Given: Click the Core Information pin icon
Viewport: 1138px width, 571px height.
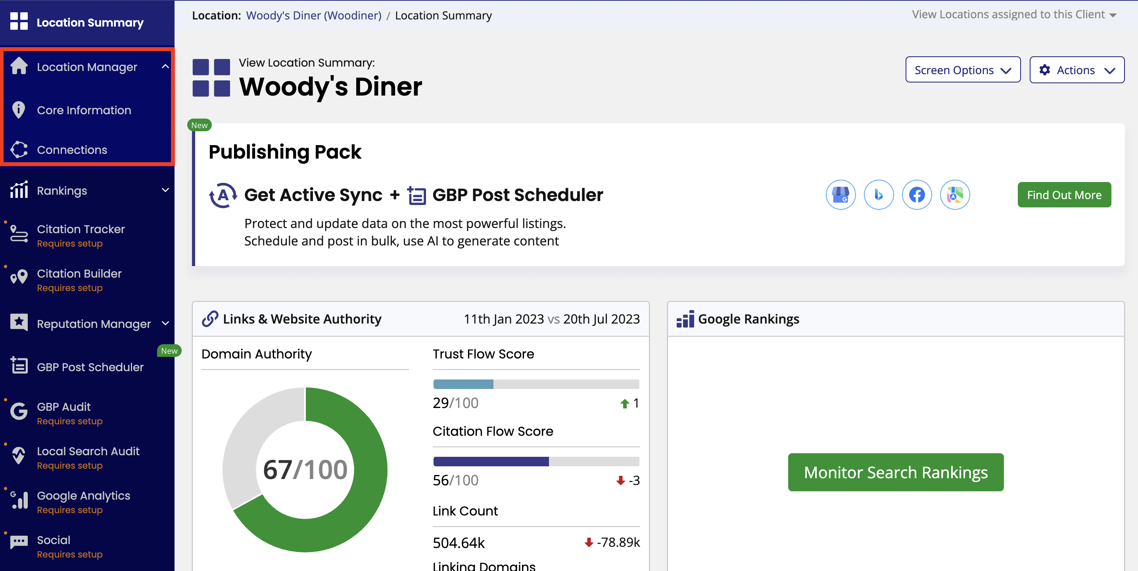Looking at the screenshot, I should [x=19, y=110].
